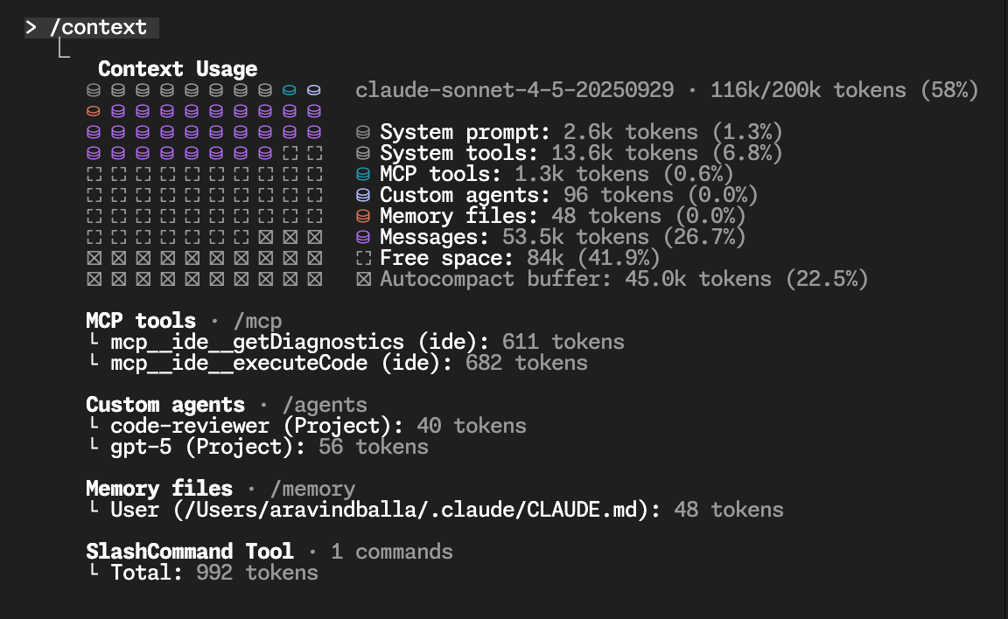Viewport: 1008px width, 619px height.
Task: Click the dashed square icon beside Free space
Action: (363, 258)
